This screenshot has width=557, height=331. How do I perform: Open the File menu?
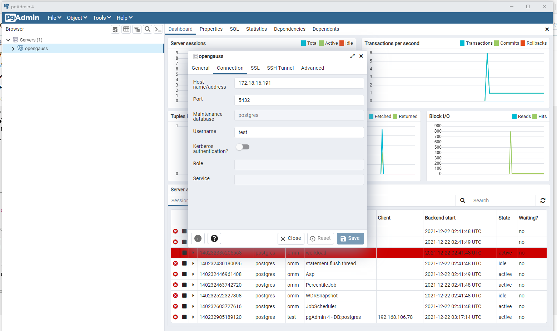point(54,18)
